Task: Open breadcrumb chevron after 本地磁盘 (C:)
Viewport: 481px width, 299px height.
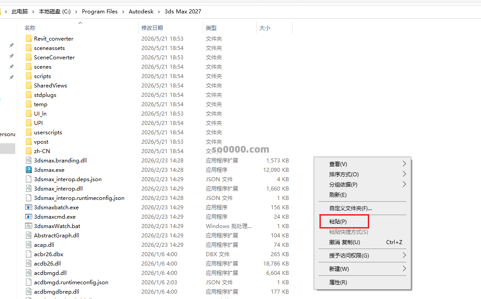Action: [x=76, y=12]
